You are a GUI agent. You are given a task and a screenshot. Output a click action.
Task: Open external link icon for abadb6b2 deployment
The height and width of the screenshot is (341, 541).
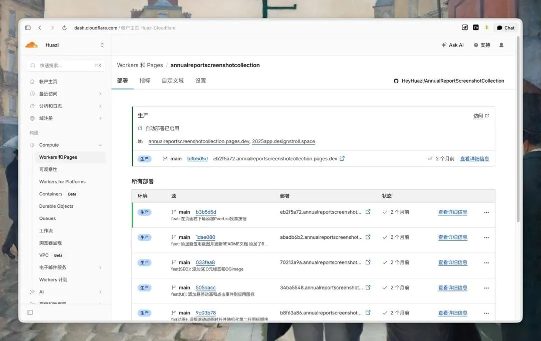(x=368, y=237)
